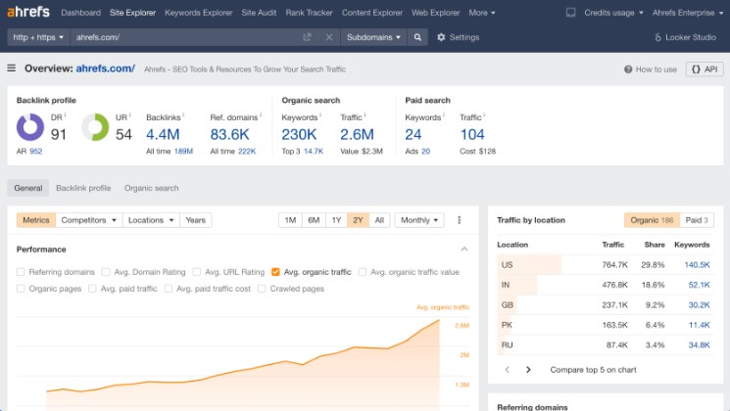Open Keywords Explorer in top menu

point(197,13)
